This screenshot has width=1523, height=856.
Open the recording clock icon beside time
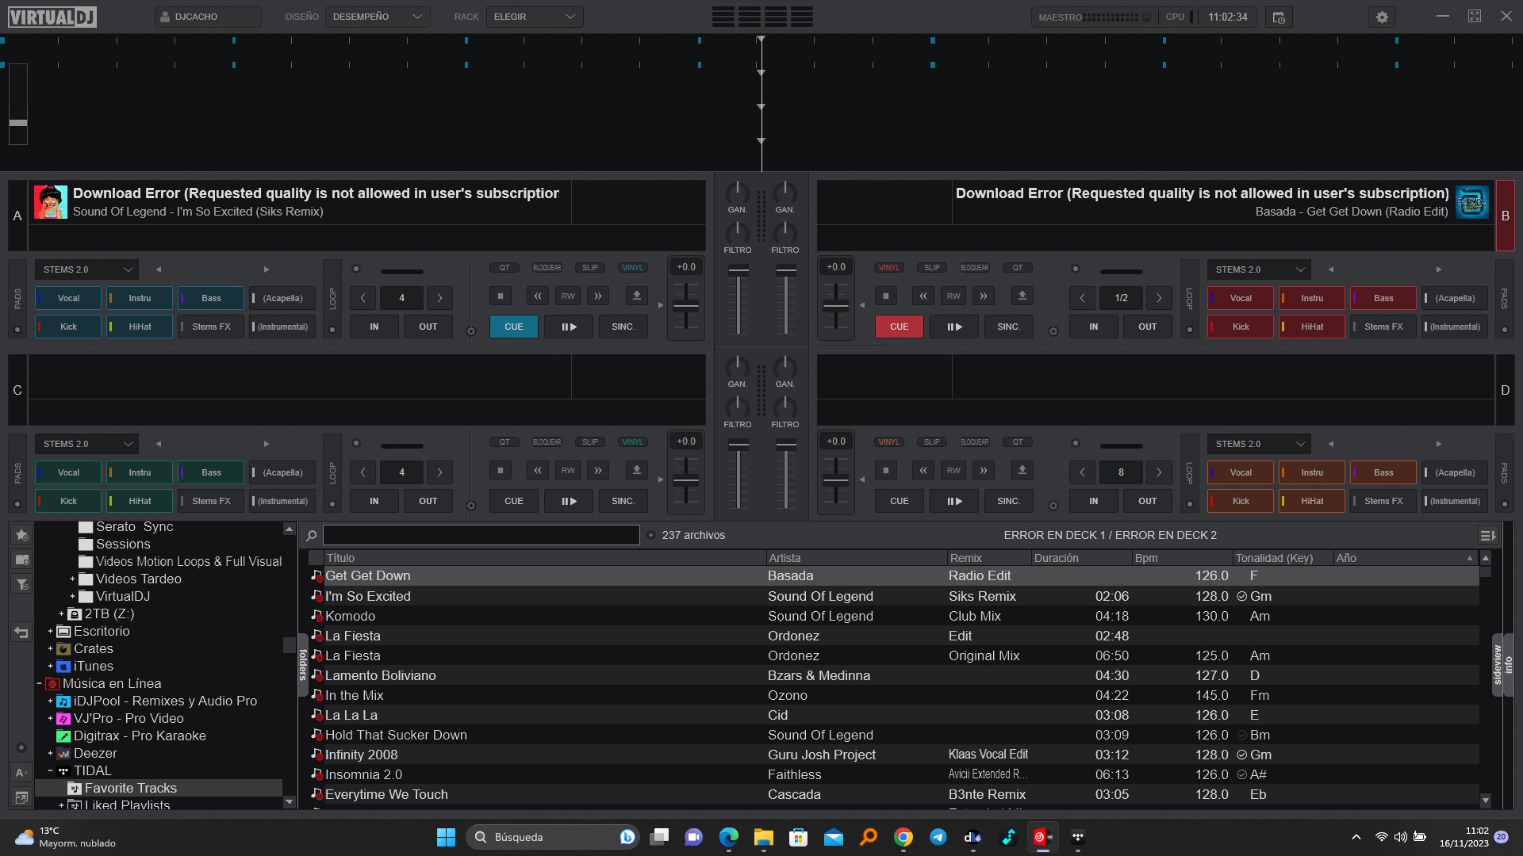[1279, 17]
